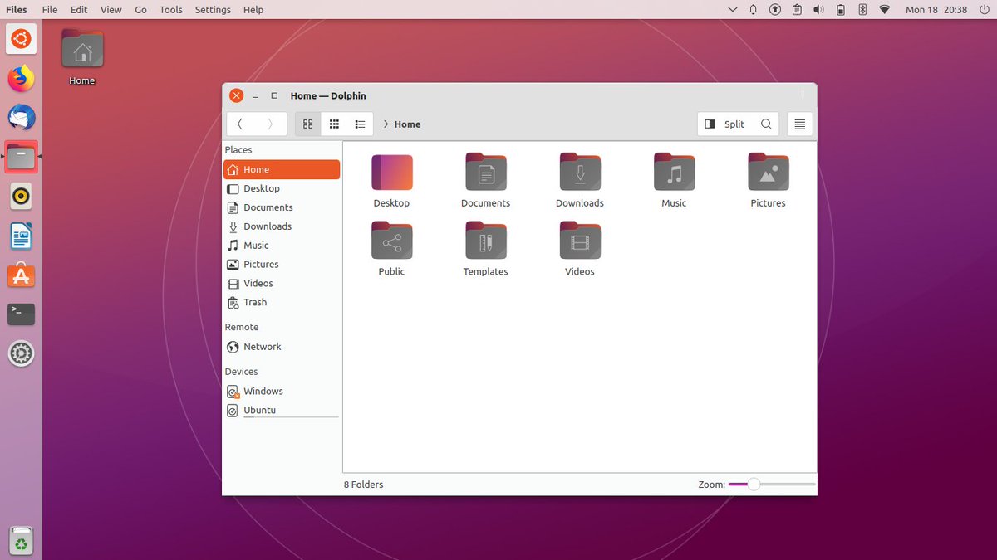
Task: Go forward with the right arrow button
Action: (271, 124)
